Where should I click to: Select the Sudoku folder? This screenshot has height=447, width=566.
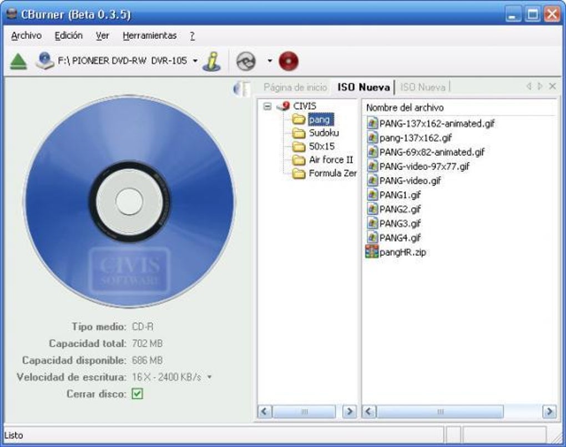324,133
